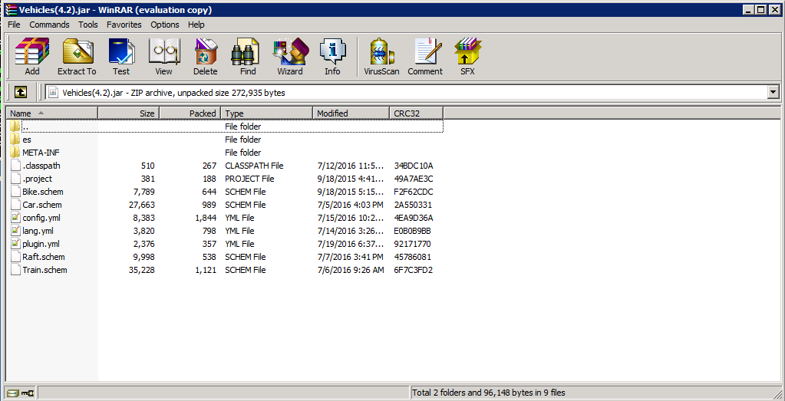The image size is (785, 401).
Task: Click the CRC32 value 6F7C3FD2
Action: pyautogui.click(x=413, y=269)
